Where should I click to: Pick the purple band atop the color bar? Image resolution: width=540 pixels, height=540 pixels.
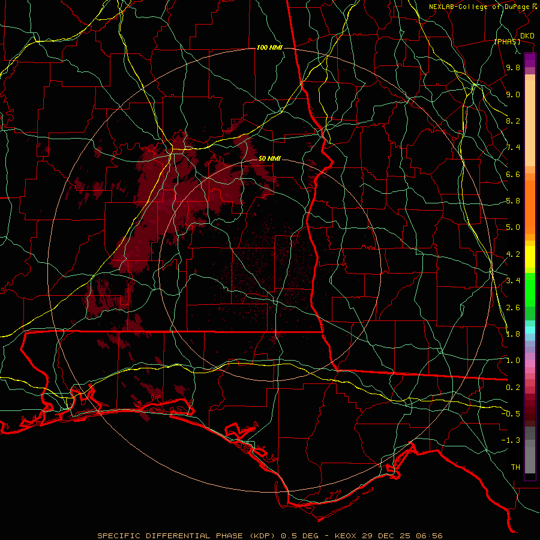tap(530, 60)
